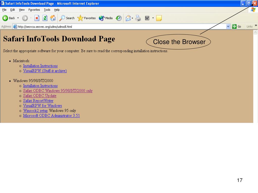The width and height of the screenshot is (258, 193).
Task: Click the 'Windows 95/98/NT/2000' list item text
Action: coord(33,81)
